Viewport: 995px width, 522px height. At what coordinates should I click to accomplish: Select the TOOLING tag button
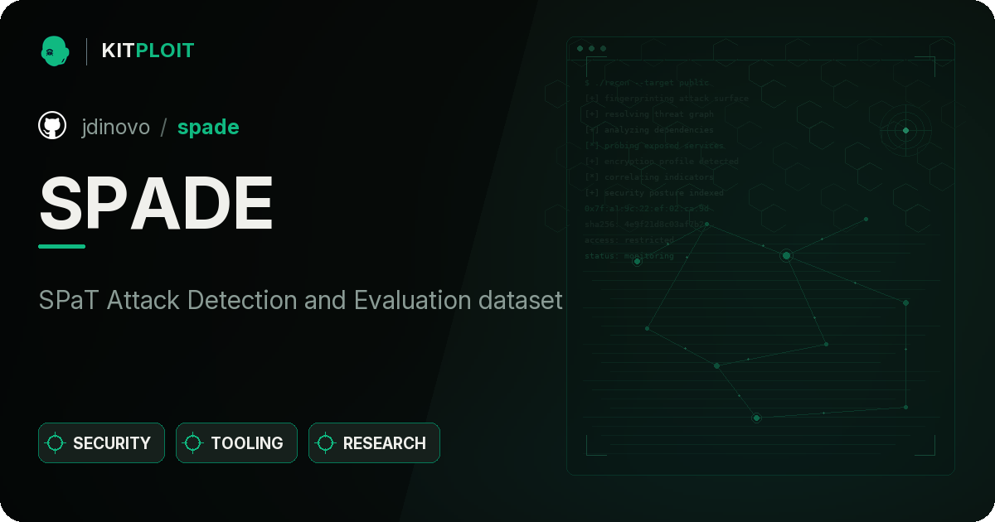point(236,443)
